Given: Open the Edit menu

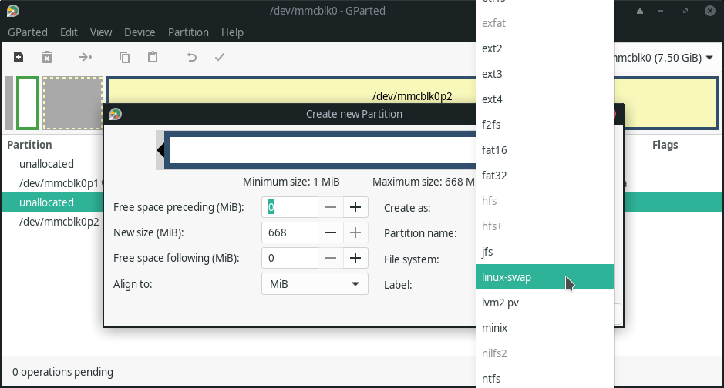Looking at the screenshot, I should click(x=69, y=32).
